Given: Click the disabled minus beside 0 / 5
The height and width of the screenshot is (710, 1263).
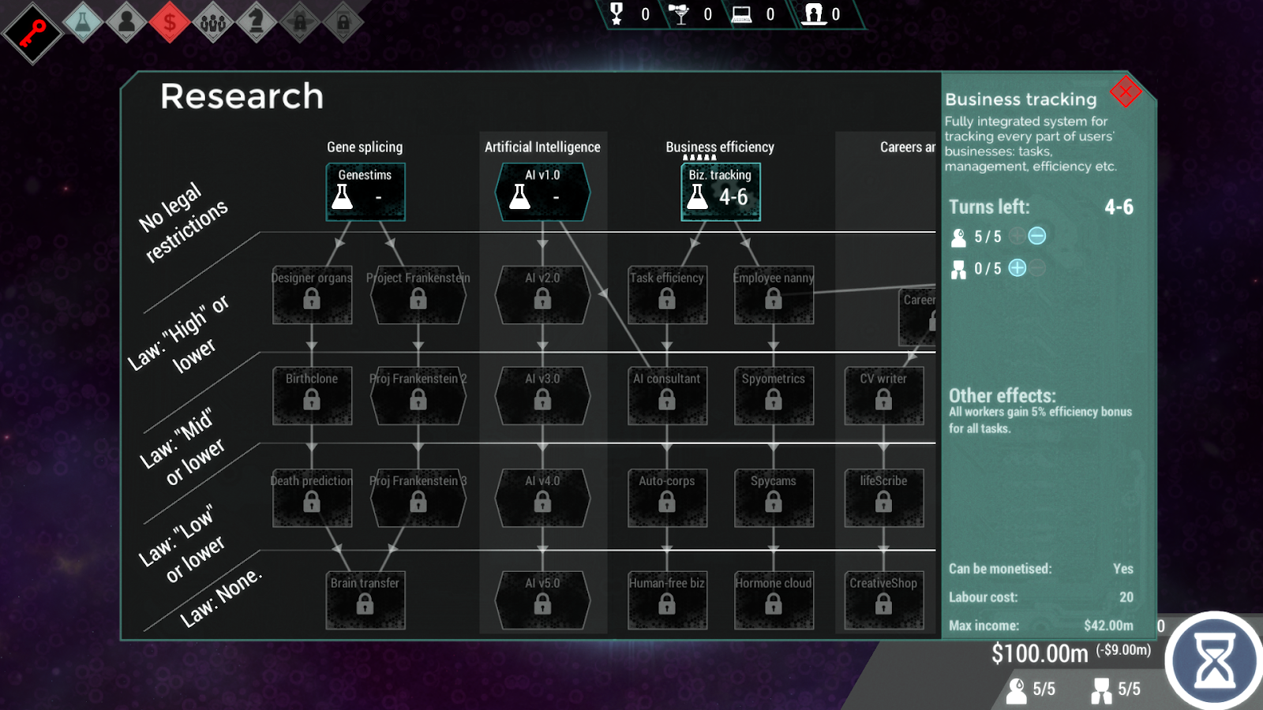Looking at the screenshot, I should coord(1038,268).
